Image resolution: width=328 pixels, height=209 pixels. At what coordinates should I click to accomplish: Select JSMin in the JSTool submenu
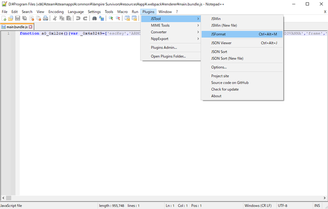click(x=242, y=19)
